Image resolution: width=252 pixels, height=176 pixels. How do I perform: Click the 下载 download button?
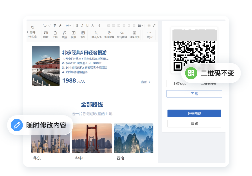point(194,94)
